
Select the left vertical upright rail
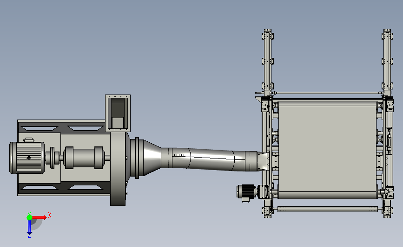[268, 62]
